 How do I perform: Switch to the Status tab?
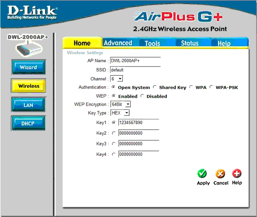190,43
